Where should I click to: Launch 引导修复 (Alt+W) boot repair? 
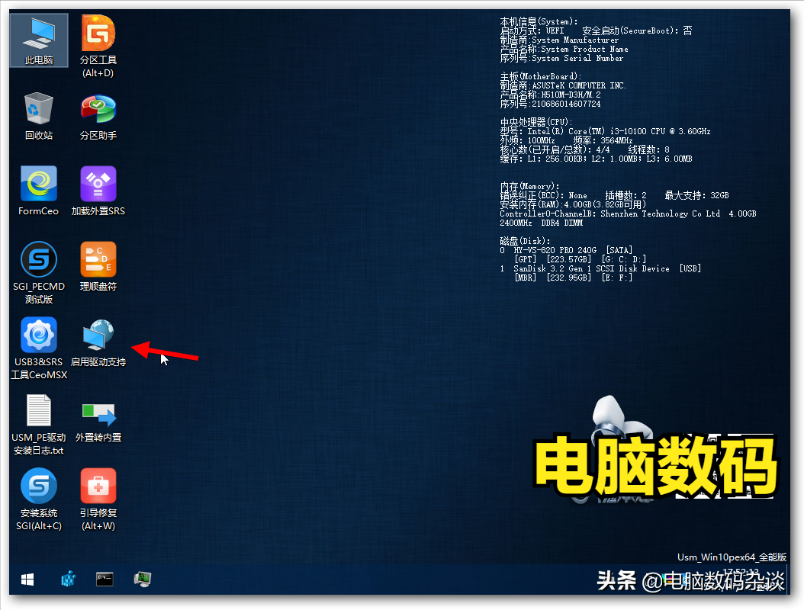pos(98,499)
